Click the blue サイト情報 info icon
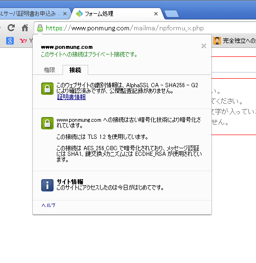The image size is (256, 263). pos(47,185)
